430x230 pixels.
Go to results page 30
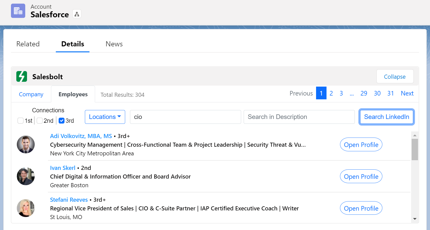click(377, 93)
